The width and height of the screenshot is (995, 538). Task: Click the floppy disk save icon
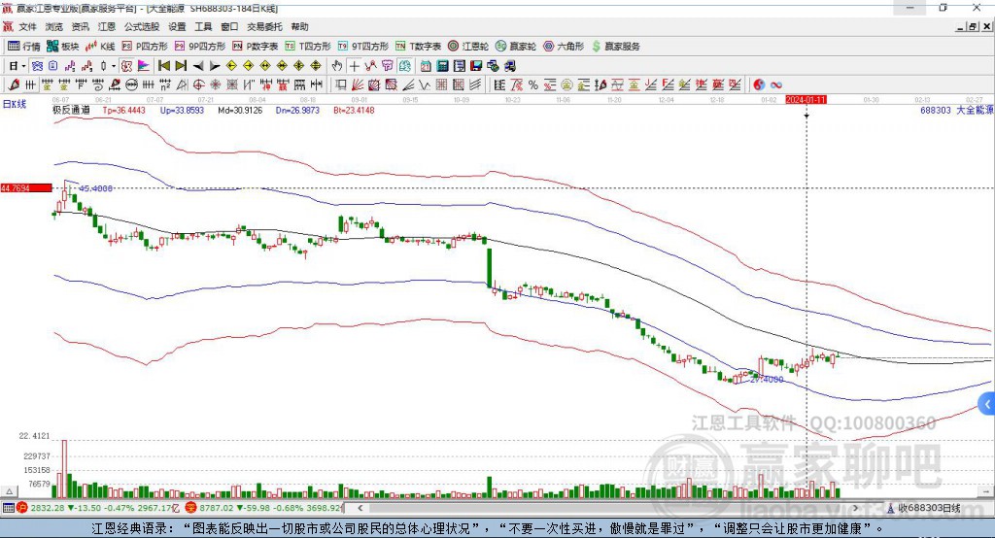pos(476,66)
